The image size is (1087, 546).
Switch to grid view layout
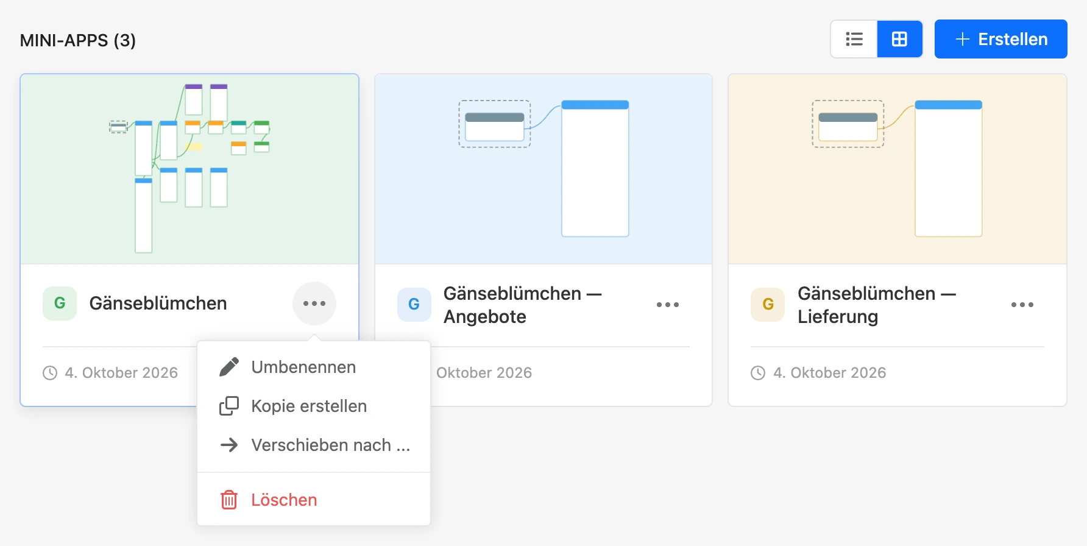[x=899, y=39]
